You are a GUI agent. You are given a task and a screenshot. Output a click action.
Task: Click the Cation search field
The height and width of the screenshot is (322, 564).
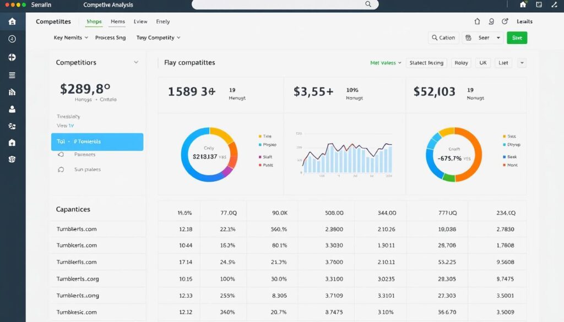point(443,38)
